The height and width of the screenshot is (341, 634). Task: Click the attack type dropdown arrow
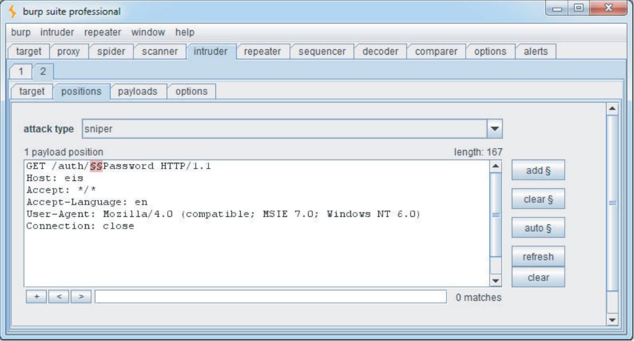point(495,129)
